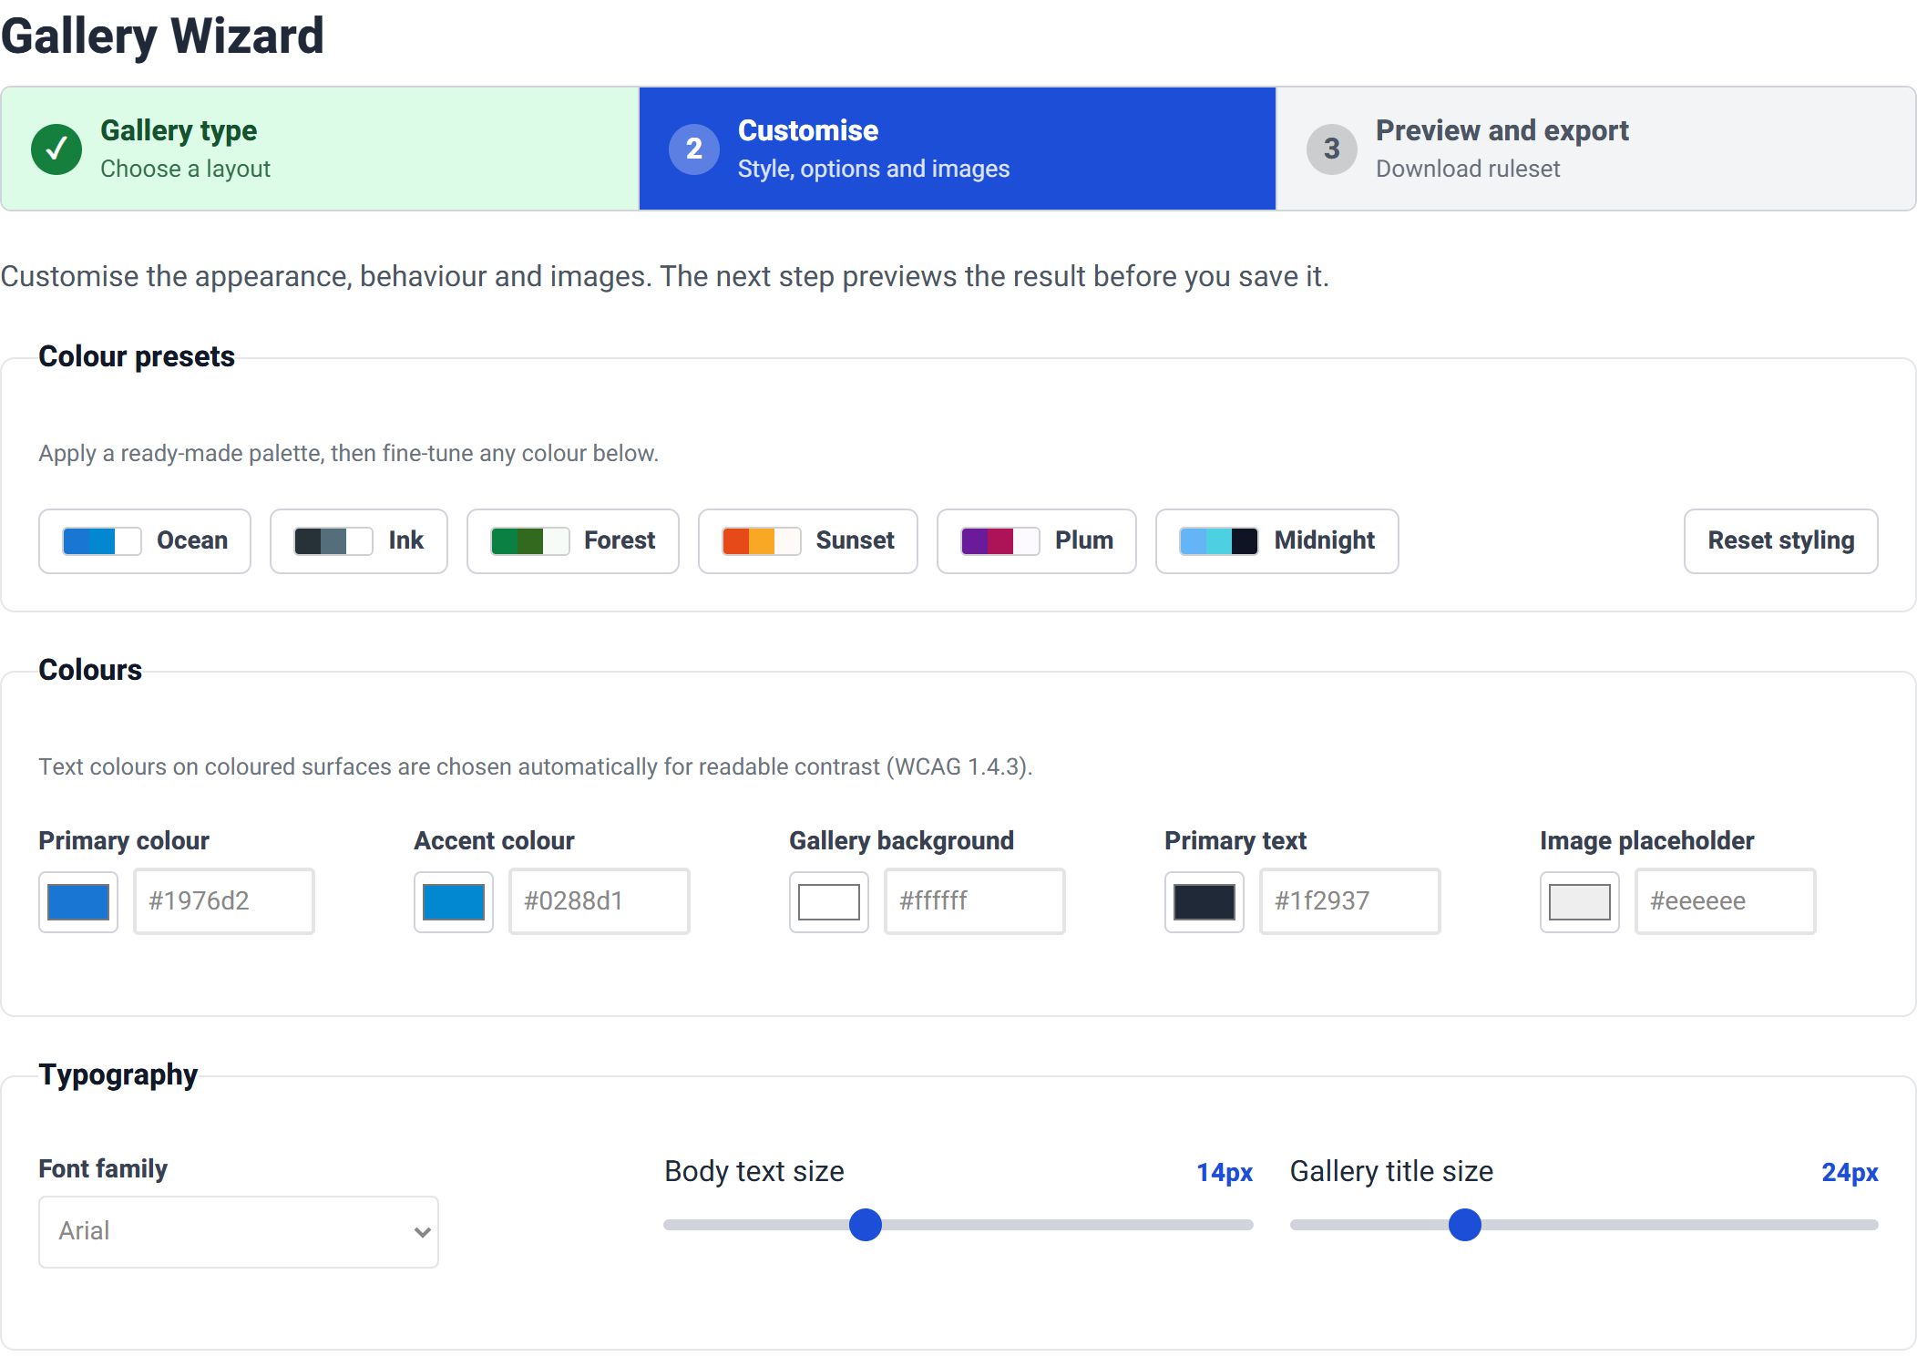This screenshot has width=1917, height=1367.
Task: Click the green checkmark step icon
Action: click(56, 149)
